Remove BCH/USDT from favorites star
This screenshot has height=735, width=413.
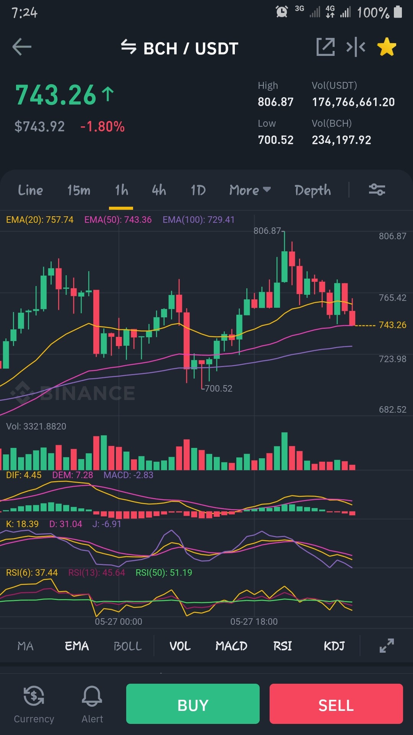click(387, 47)
